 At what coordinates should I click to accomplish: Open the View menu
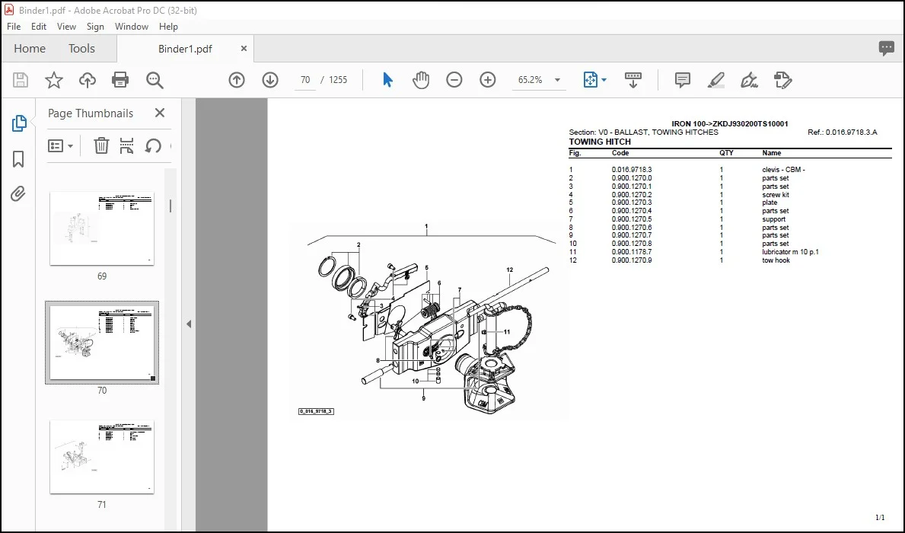click(66, 27)
